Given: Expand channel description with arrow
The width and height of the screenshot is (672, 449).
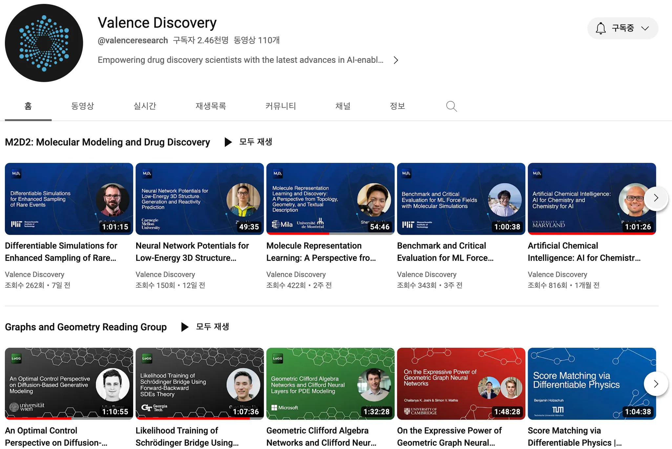Looking at the screenshot, I should (x=396, y=60).
